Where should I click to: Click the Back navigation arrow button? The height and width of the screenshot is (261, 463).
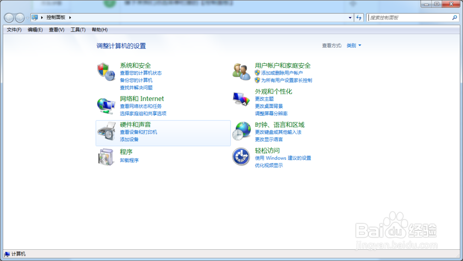click(9, 18)
